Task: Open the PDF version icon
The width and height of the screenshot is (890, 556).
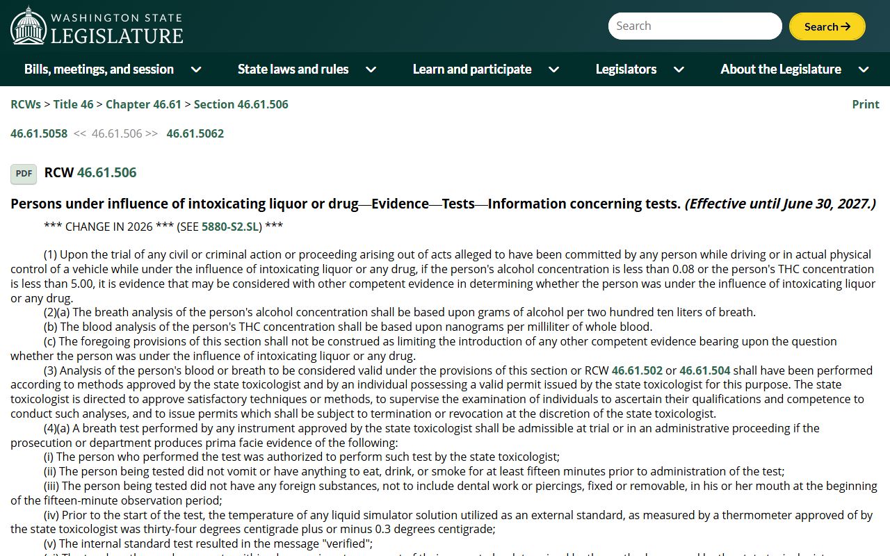Action: click(24, 174)
